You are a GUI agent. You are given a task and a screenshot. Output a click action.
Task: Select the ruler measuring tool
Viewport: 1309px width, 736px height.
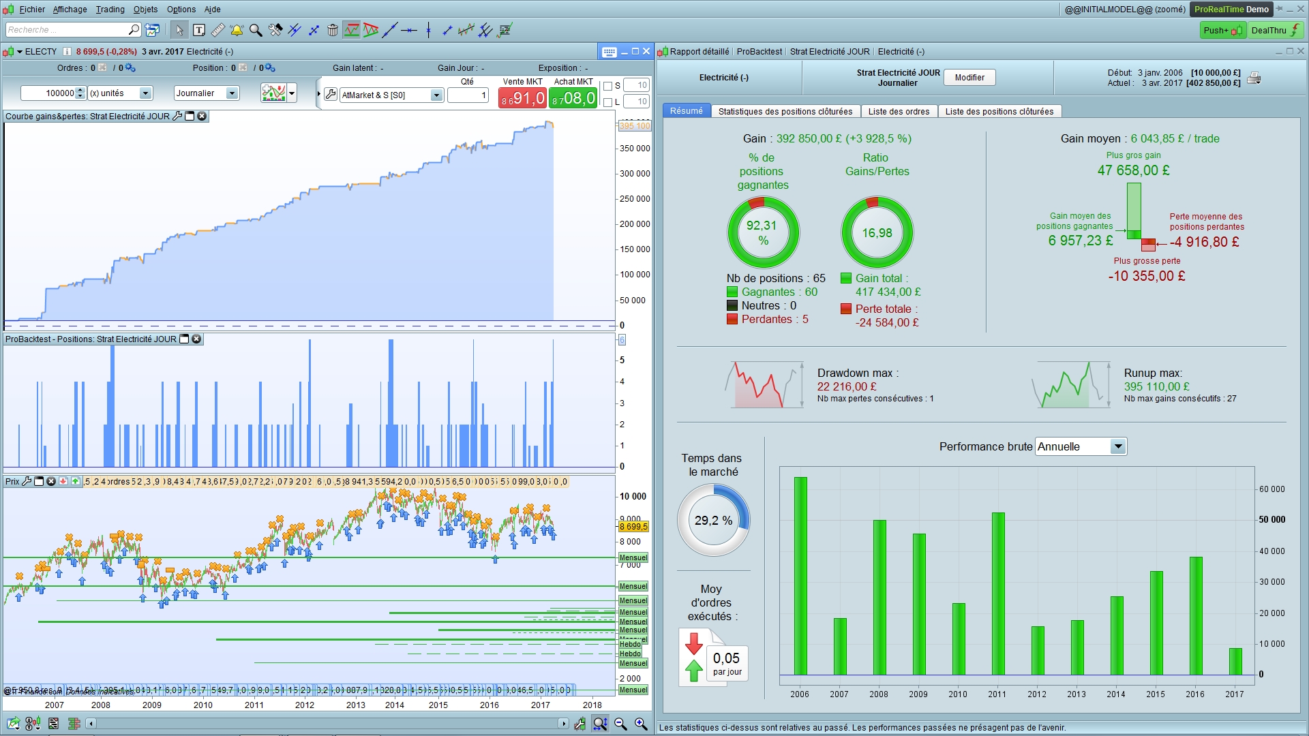[218, 30]
